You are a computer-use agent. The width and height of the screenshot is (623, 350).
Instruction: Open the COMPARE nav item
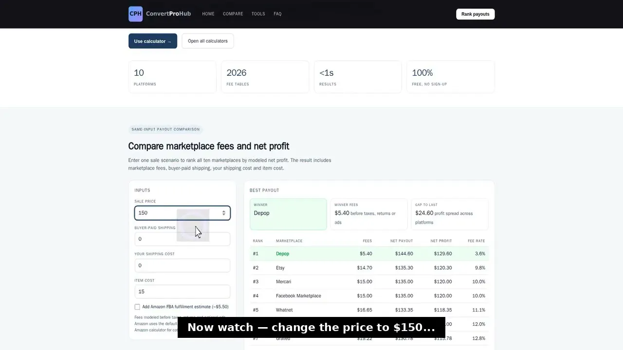click(x=233, y=14)
